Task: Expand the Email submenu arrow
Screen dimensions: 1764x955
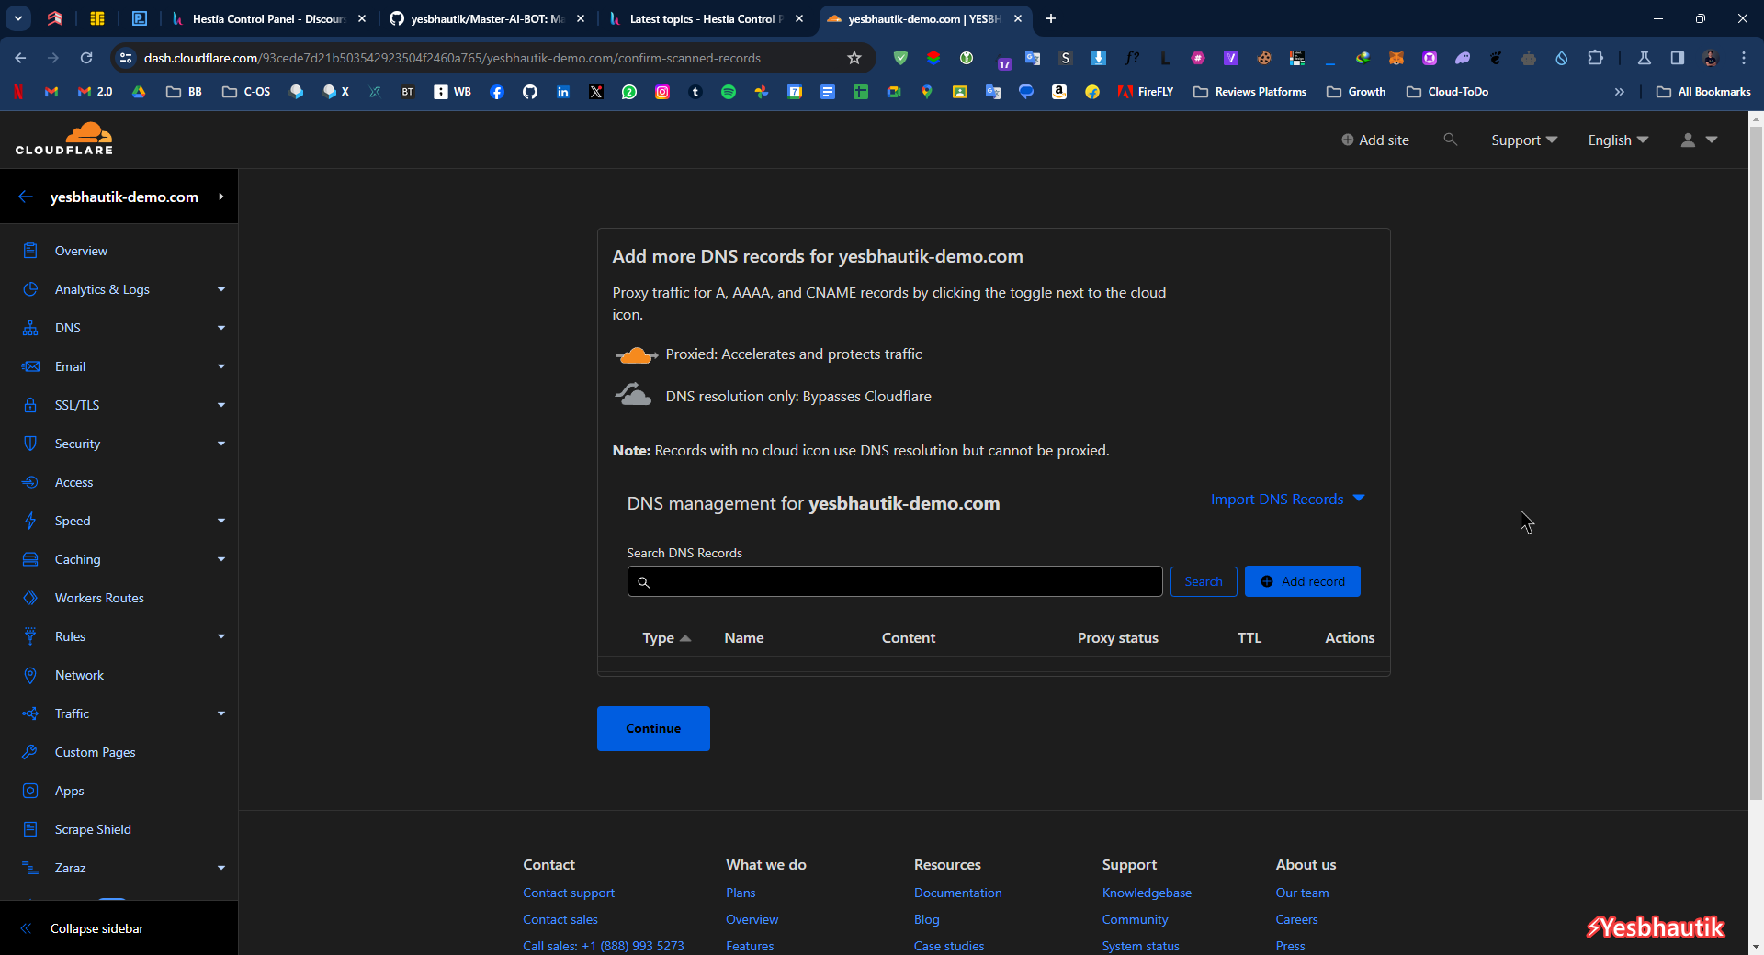Action: [221, 366]
